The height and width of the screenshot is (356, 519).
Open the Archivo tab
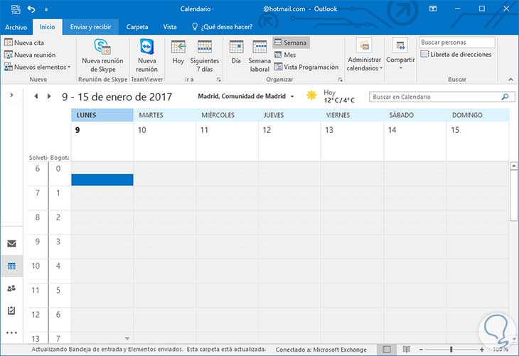tap(16, 27)
